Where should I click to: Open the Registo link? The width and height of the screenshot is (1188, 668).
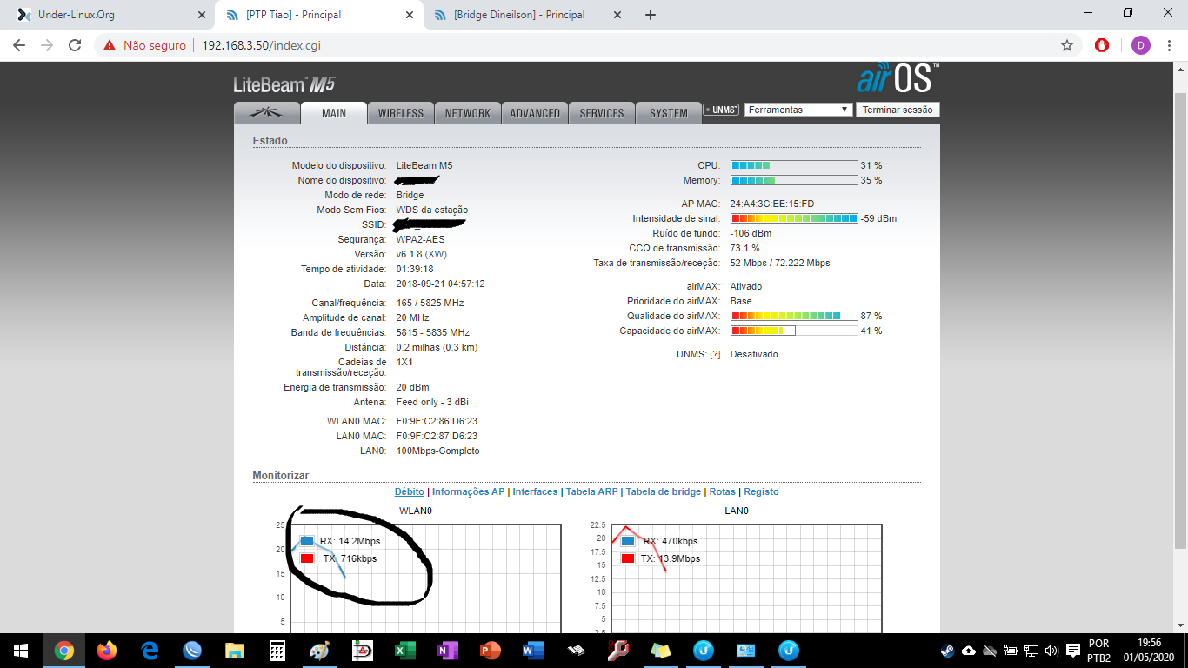[761, 491]
